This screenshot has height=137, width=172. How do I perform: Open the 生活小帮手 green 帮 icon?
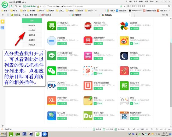click(x=124, y=86)
